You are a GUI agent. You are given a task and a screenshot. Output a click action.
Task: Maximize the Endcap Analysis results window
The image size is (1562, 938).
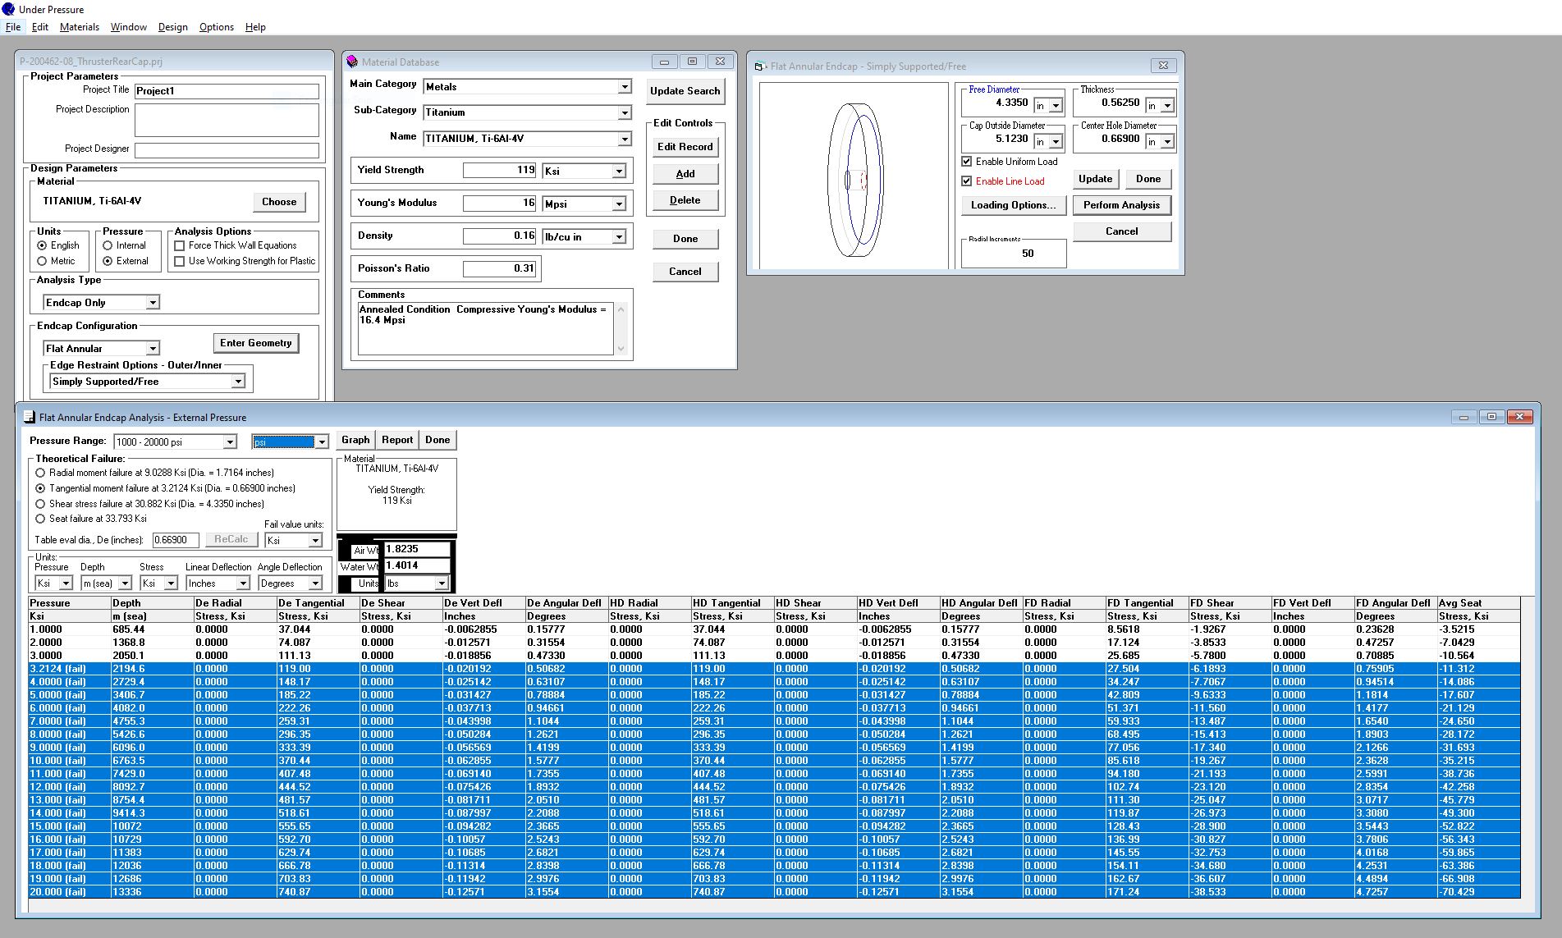pyautogui.click(x=1491, y=417)
